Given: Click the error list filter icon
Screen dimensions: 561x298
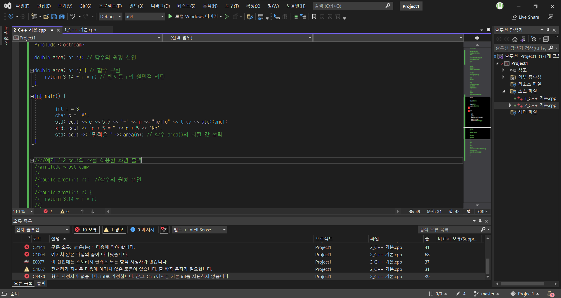Looking at the screenshot, I should click(164, 230).
